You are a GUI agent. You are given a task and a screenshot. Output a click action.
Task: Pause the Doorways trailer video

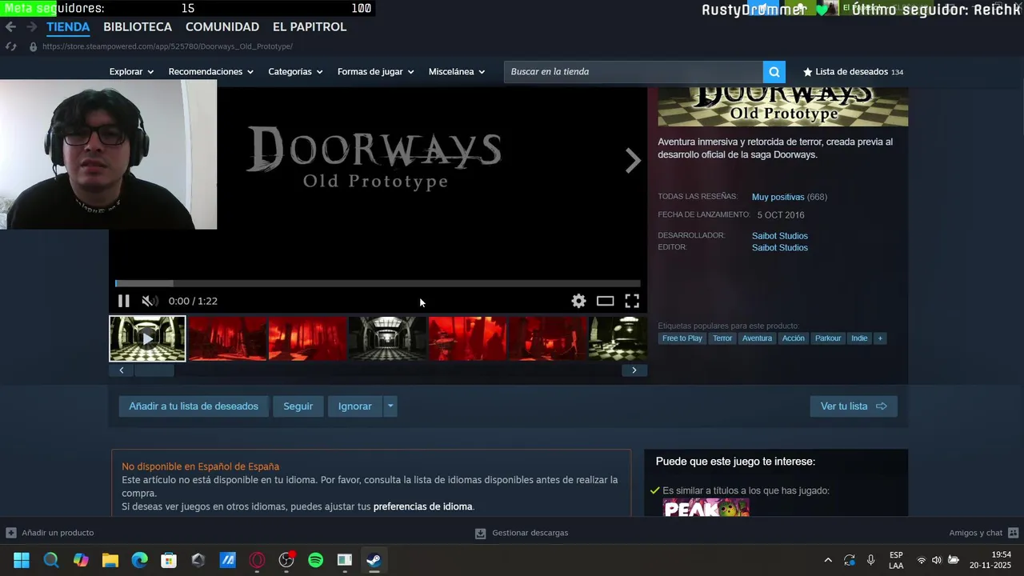tap(123, 301)
